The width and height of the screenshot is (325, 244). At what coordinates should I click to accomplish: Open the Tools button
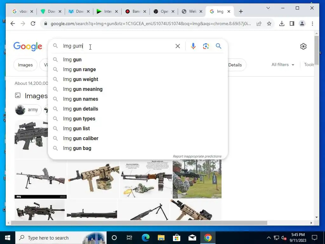click(x=309, y=65)
